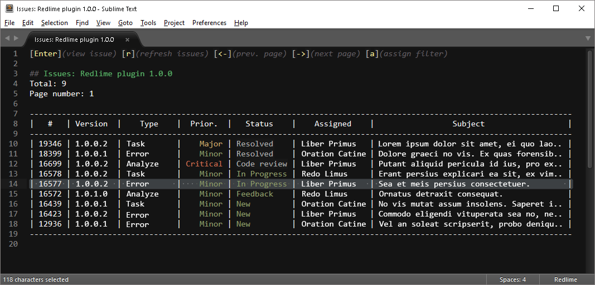Open the Tools menu
The image size is (595, 285).
(x=148, y=23)
